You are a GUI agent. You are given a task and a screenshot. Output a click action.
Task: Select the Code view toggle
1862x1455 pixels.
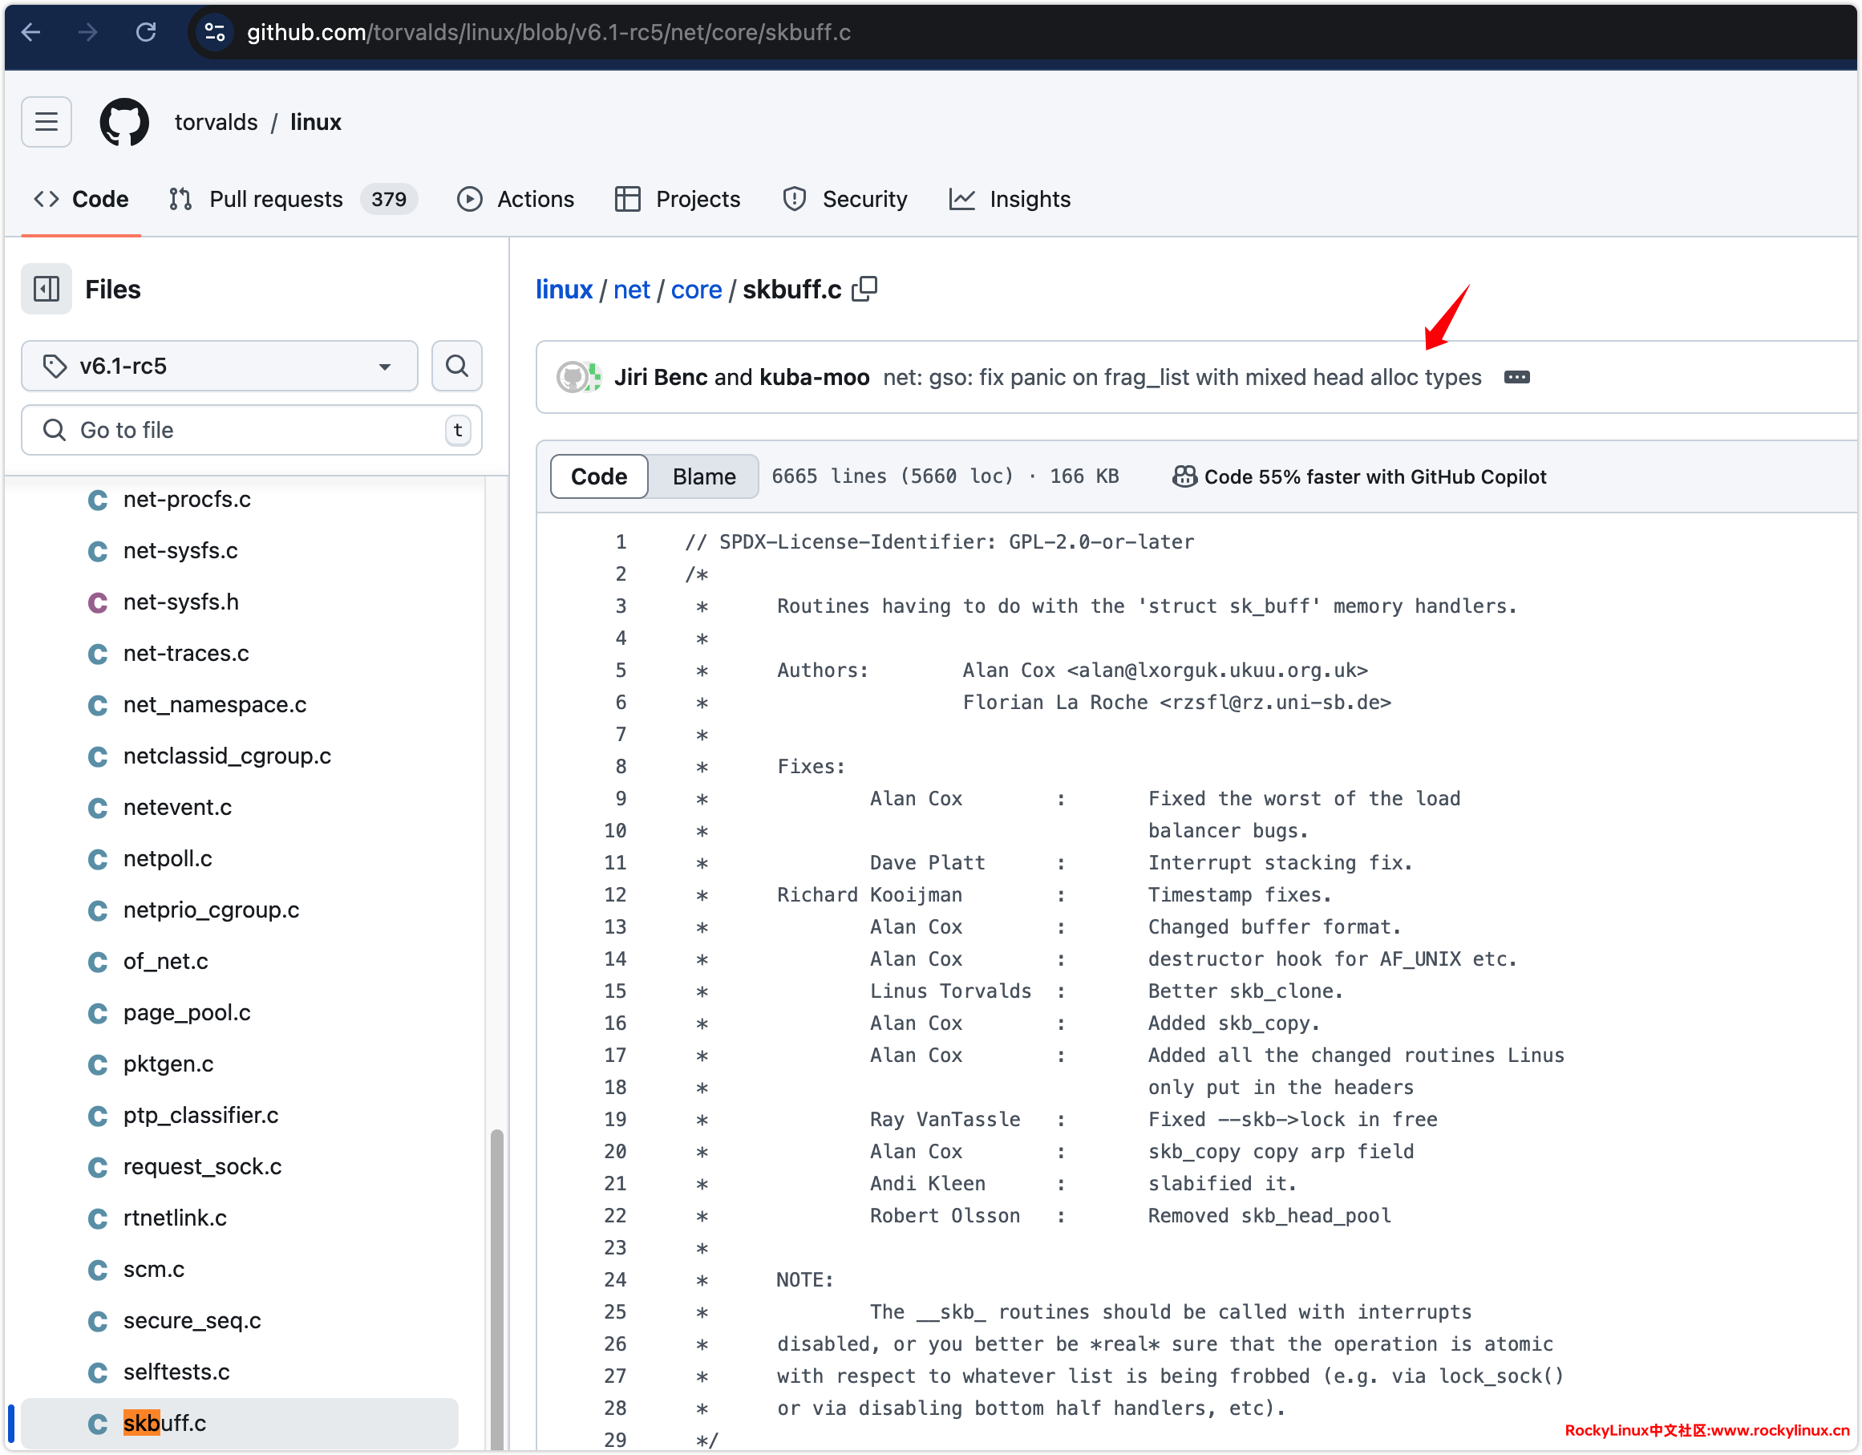(598, 476)
